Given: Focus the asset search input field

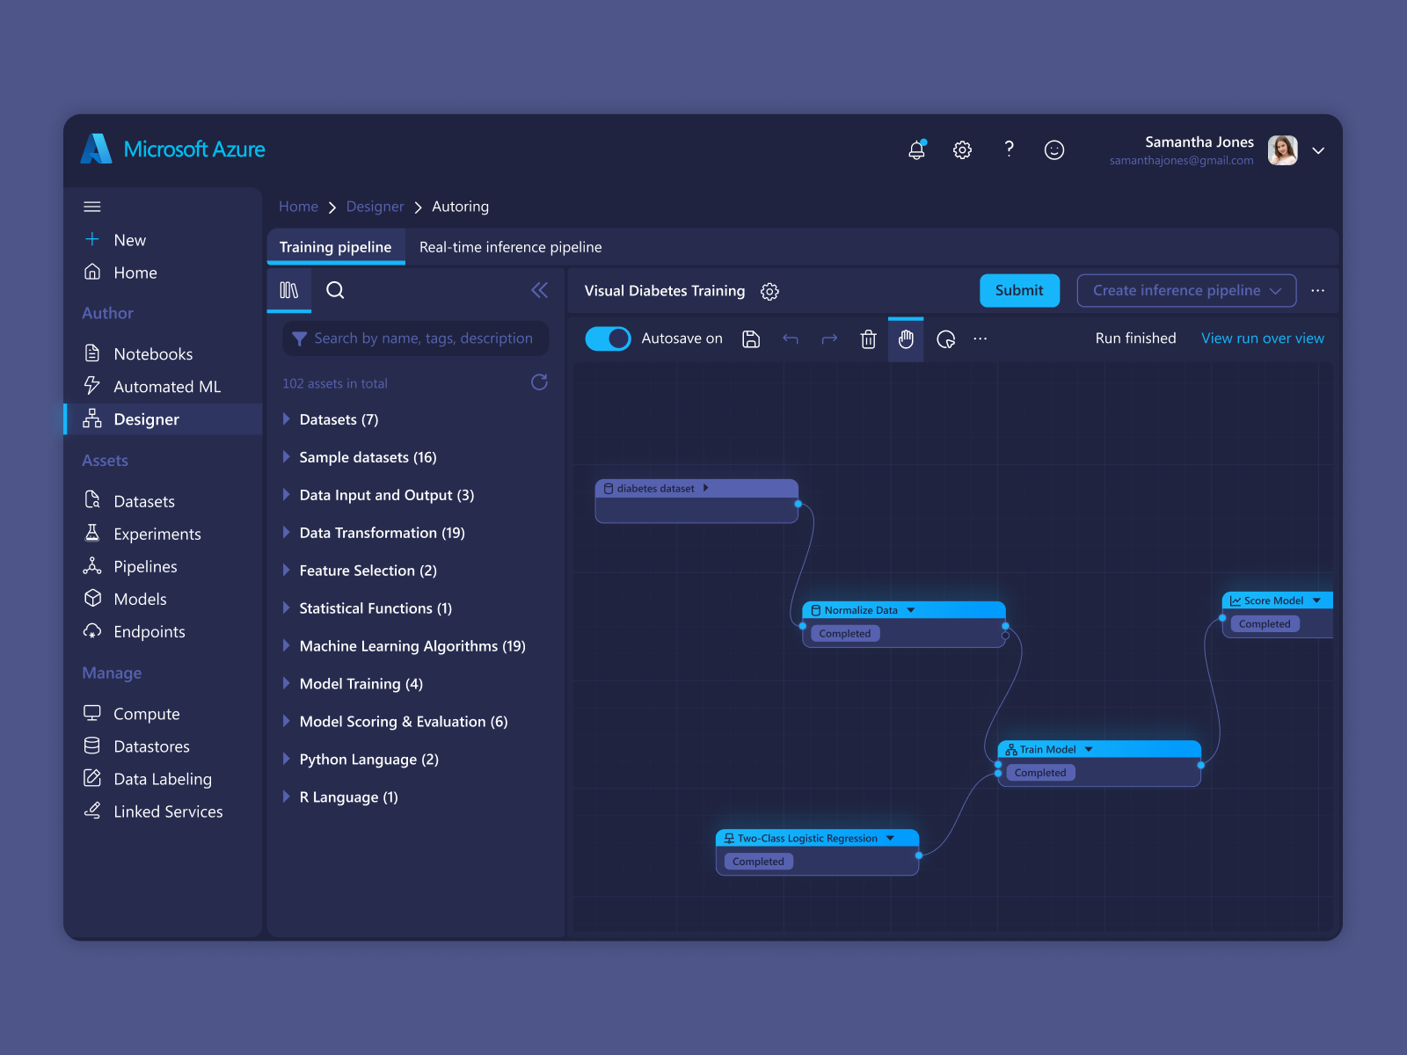Looking at the screenshot, I should (x=422, y=338).
